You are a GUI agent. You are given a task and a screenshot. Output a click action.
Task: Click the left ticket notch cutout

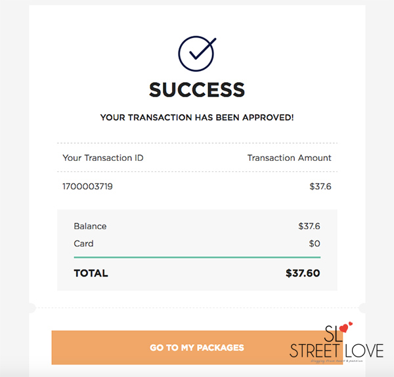click(32, 308)
